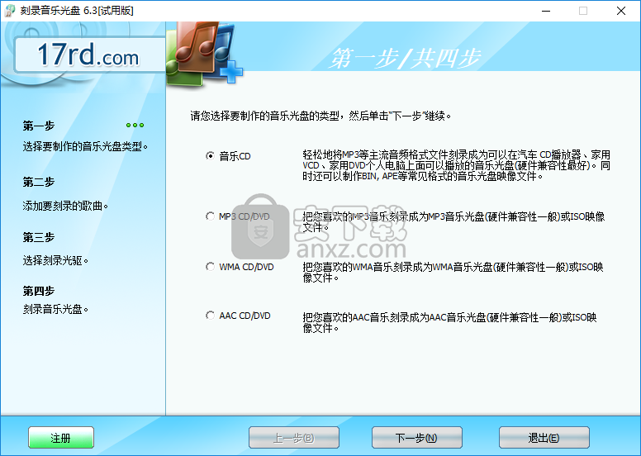Click the 音乐CD description paragraph
This screenshot has width=641, height=456.
click(456, 165)
